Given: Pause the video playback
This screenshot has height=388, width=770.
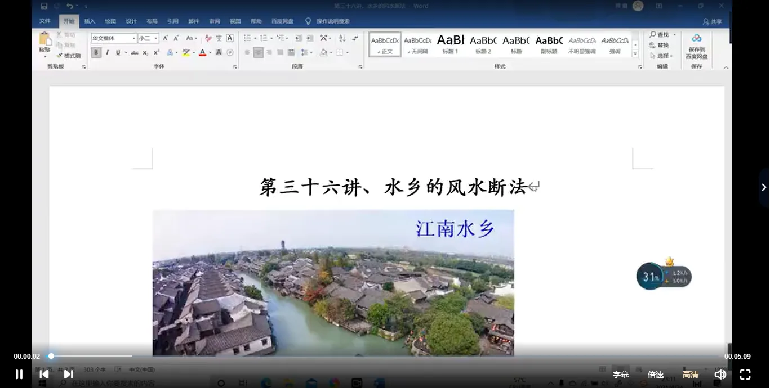Looking at the screenshot, I should pos(19,374).
